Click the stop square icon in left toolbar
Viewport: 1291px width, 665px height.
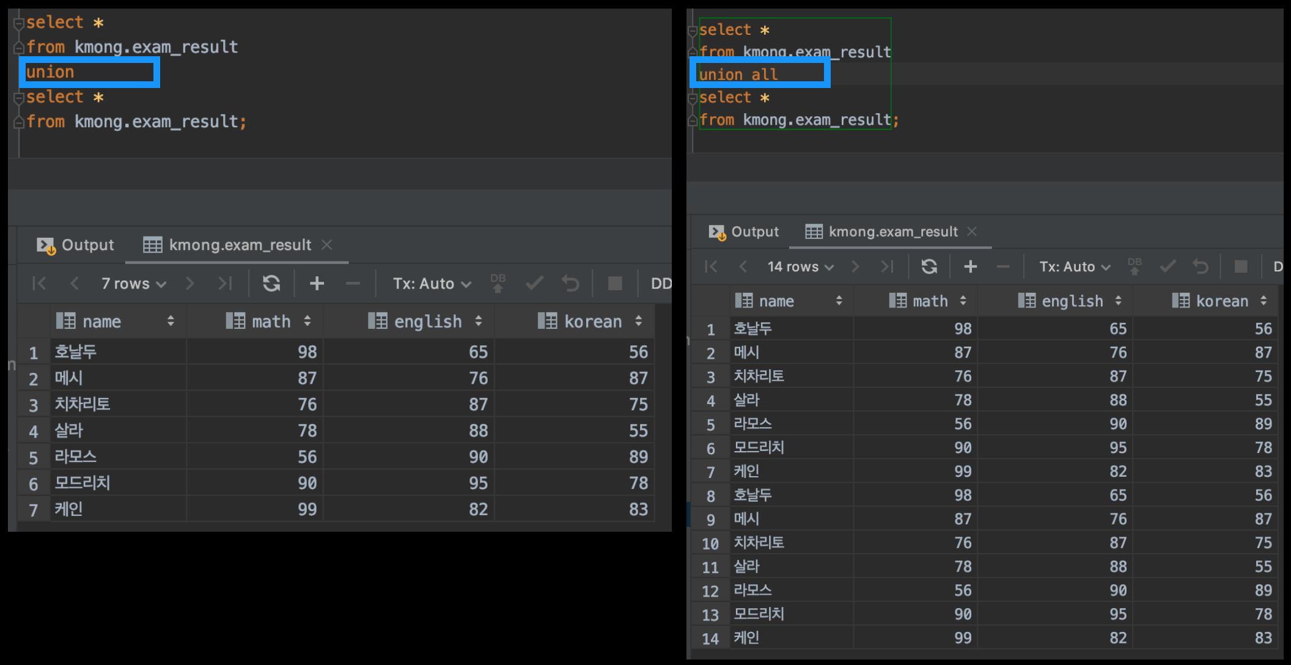point(615,284)
